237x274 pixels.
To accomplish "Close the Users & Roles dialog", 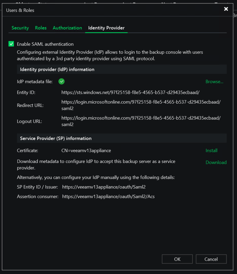I will point(226,9).
